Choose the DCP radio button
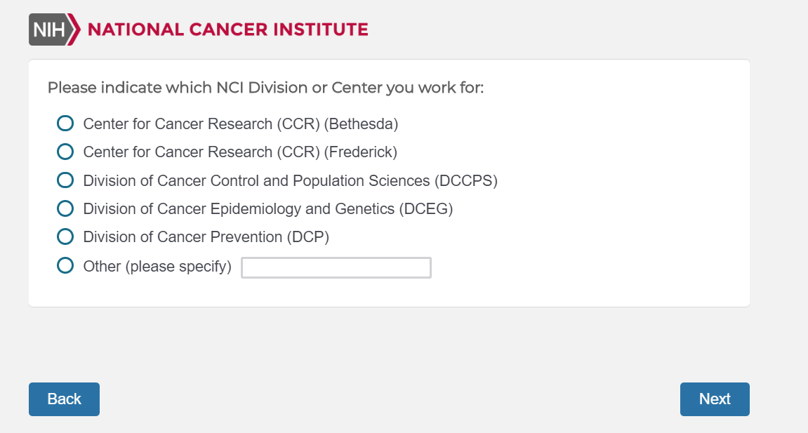 (x=65, y=237)
